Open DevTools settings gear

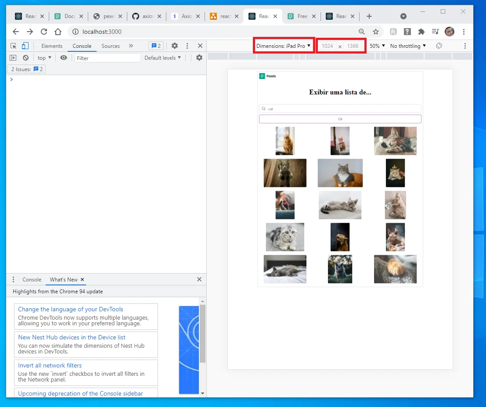175,46
